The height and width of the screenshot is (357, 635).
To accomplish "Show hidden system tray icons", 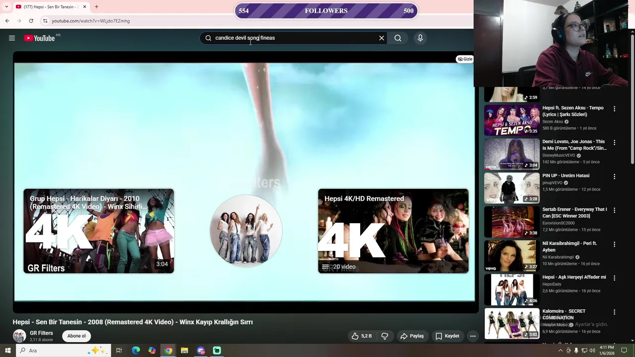I will tap(561, 351).
